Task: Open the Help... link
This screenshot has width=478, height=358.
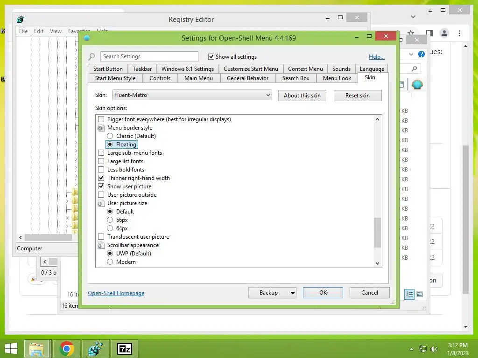Action: pyautogui.click(x=377, y=56)
